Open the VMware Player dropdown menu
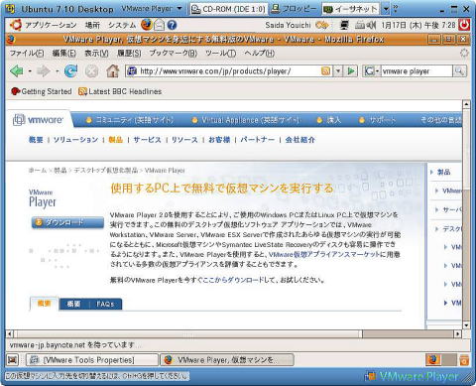The height and width of the screenshot is (386, 476). click(x=152, y=9)
